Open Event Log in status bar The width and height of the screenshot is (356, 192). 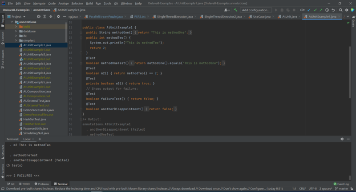(341, 184)
